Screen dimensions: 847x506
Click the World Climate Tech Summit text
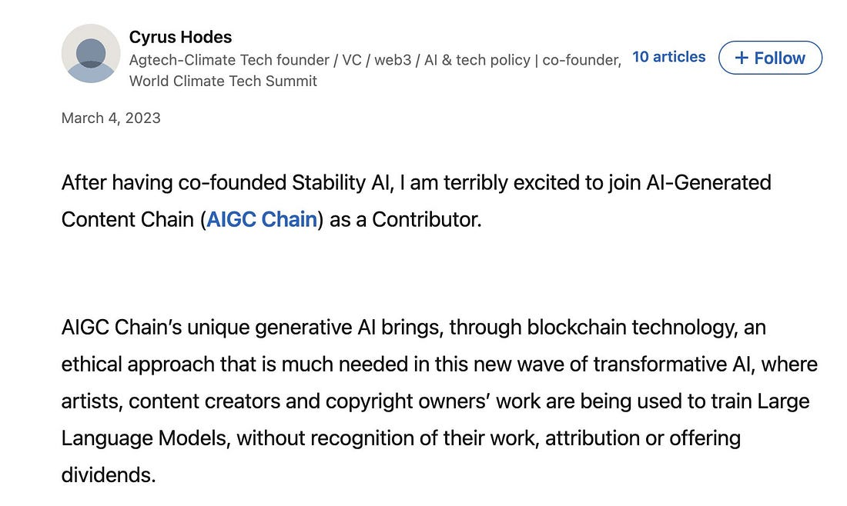click(223, 81)
